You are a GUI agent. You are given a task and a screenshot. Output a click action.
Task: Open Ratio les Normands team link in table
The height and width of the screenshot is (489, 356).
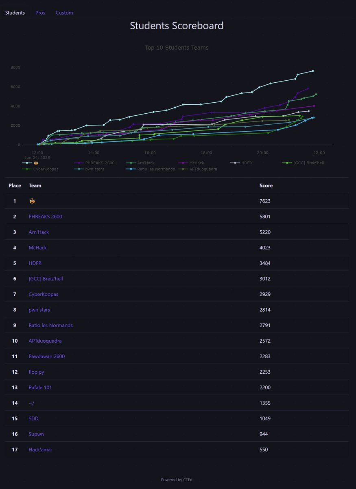[x=51, y=325]
